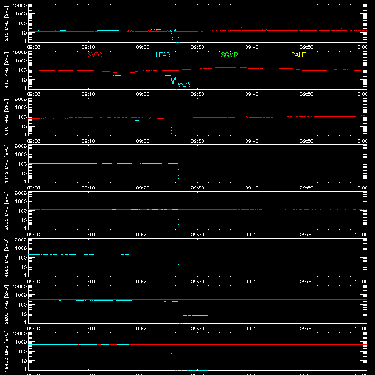
Task: Click the 09:30 label under the 610 MHz panel
Action: coord(197,141)
